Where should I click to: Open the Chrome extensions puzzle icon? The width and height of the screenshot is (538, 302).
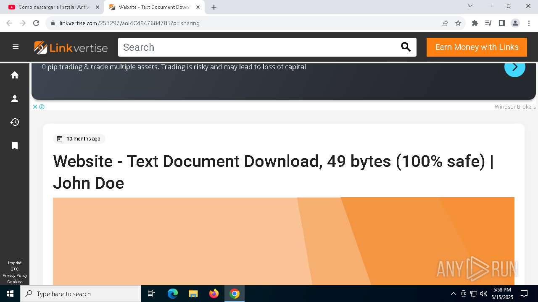coord(475,23)
